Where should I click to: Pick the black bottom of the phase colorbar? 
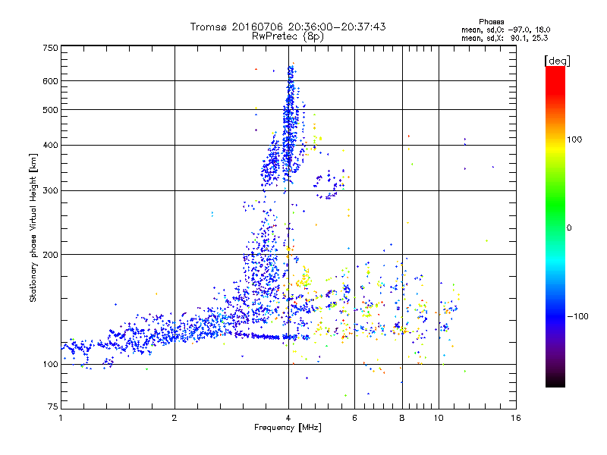pyautogui.click(x=555, y=383)
